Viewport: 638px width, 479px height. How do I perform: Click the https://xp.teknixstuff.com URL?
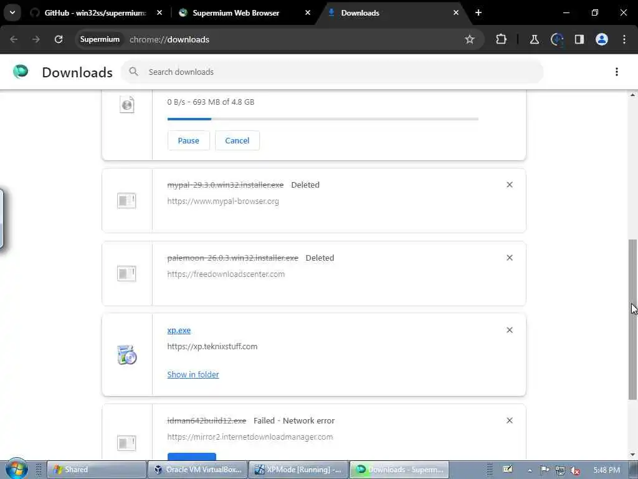coord(212,347)
